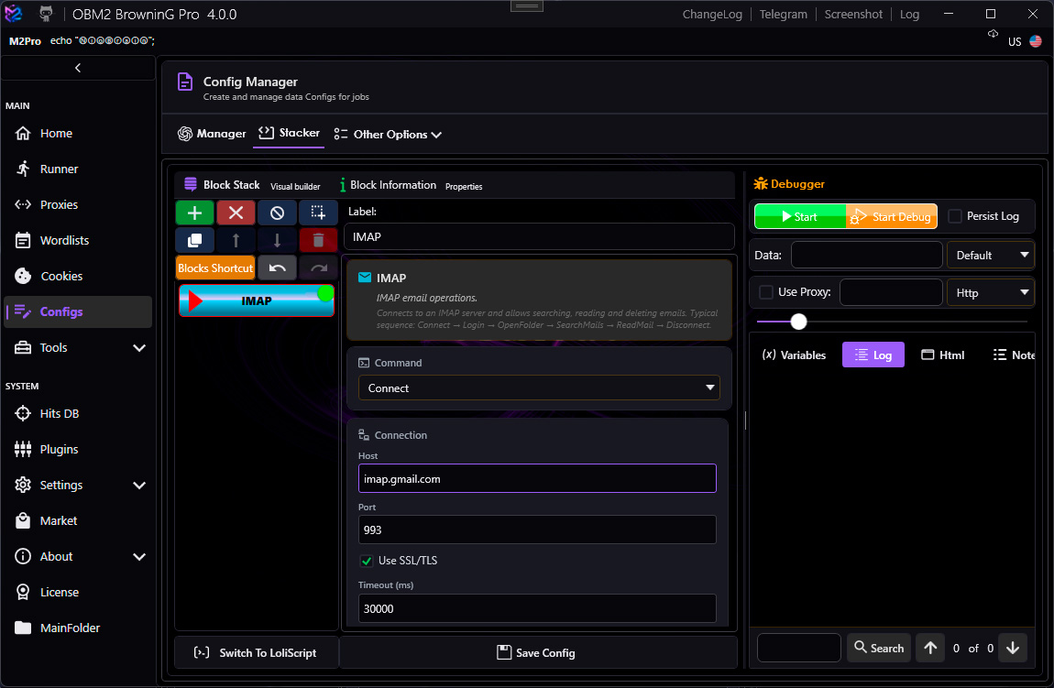The height and width of the screenshot is (688, 1054).
Task: Open the ChangeLog link in title bar
Action: (712, 14)
